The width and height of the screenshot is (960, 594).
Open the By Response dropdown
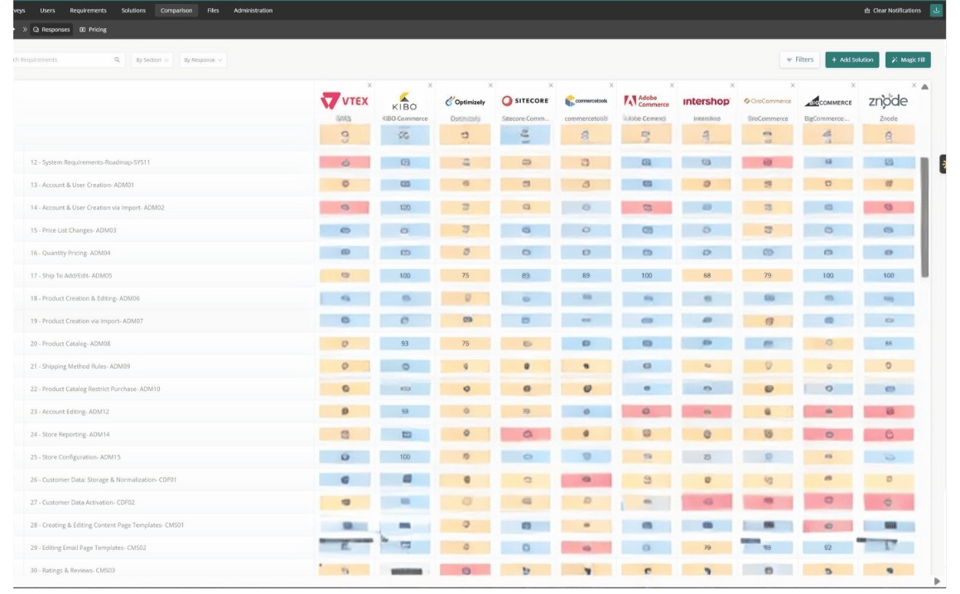coord(203,60)
